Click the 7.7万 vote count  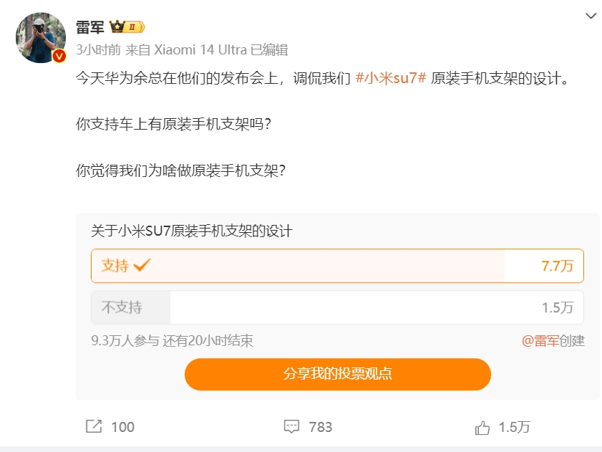557,266
